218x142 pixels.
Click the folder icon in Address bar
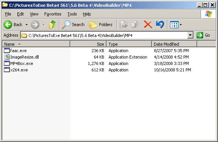tap(24, 35)
